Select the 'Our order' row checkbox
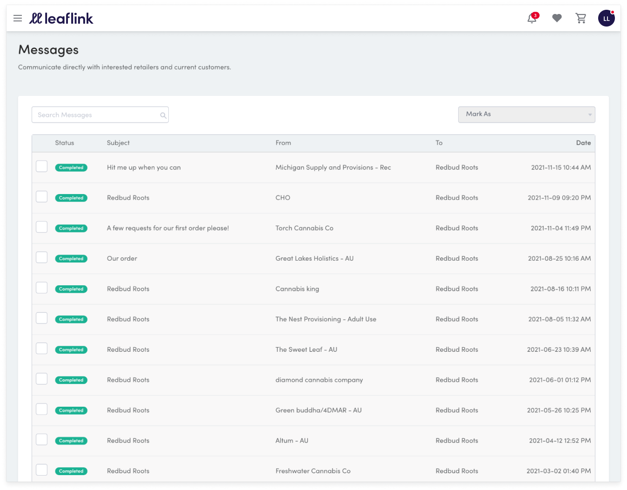 42,257
